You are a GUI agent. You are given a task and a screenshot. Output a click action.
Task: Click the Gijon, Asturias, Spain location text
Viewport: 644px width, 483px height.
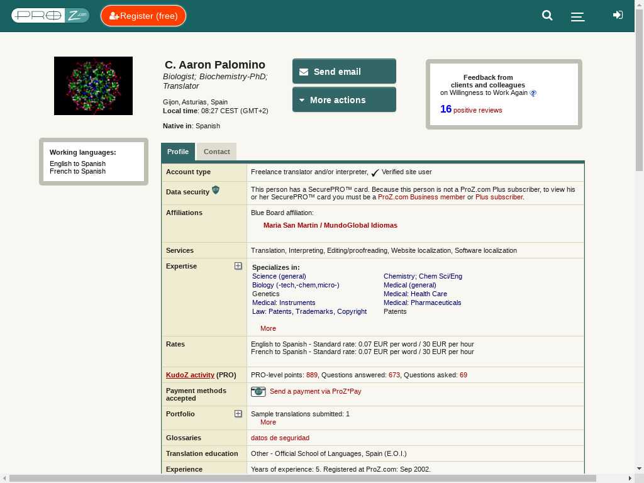coord(195,102)
